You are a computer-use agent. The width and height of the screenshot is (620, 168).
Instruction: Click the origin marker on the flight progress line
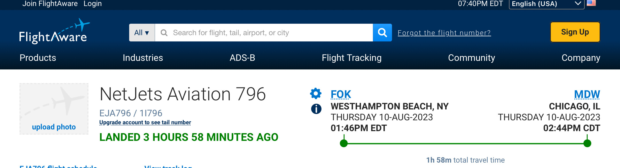344,143
